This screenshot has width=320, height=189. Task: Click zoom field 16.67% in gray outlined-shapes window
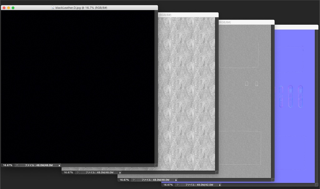coord(124,180)
